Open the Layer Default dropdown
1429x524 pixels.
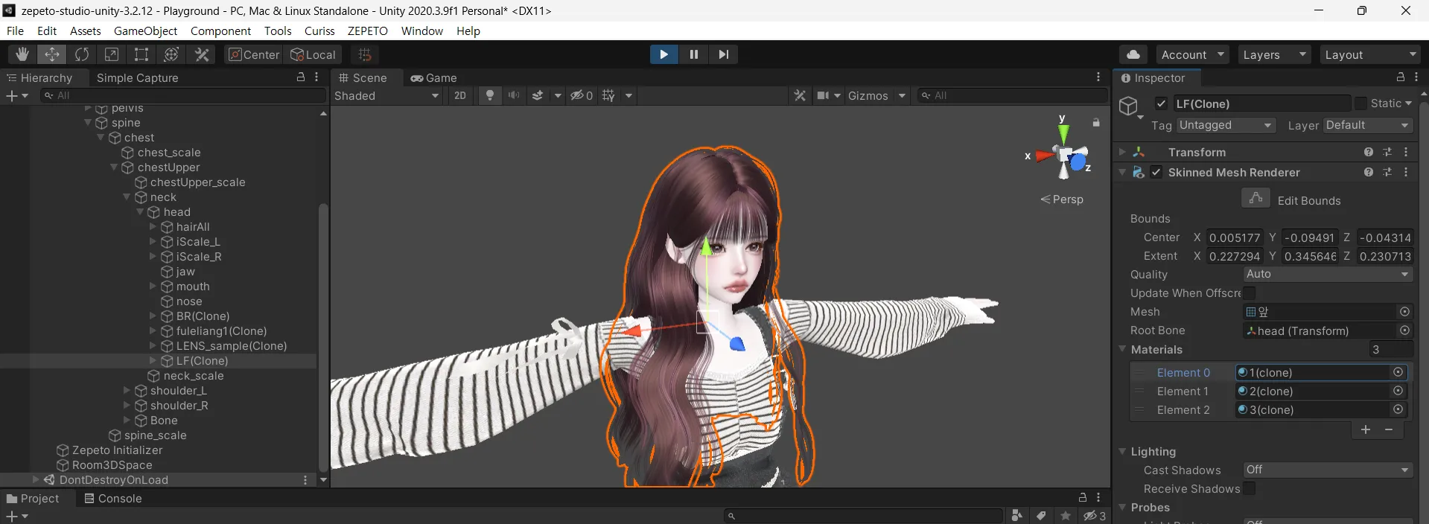(1367, 125)
